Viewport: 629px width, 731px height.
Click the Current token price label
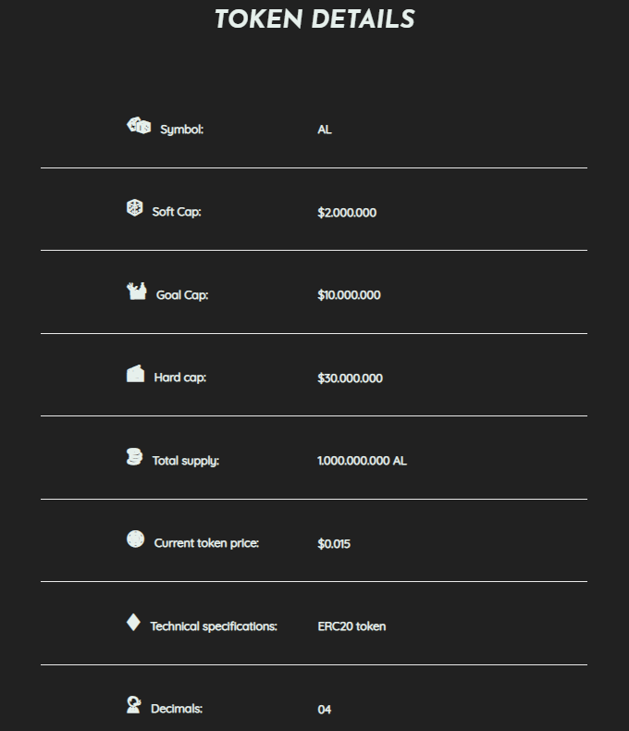coord(206,543)
